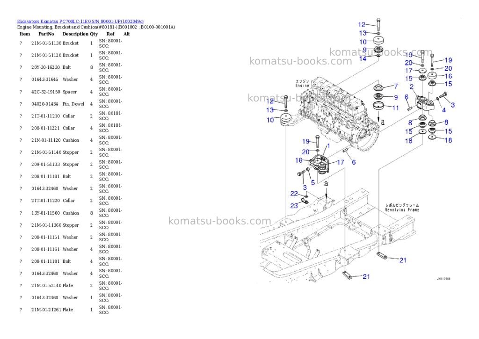Select part number 21M-01-51120
The height and width of the screenshot is (339, 479).
pos(46,55)
